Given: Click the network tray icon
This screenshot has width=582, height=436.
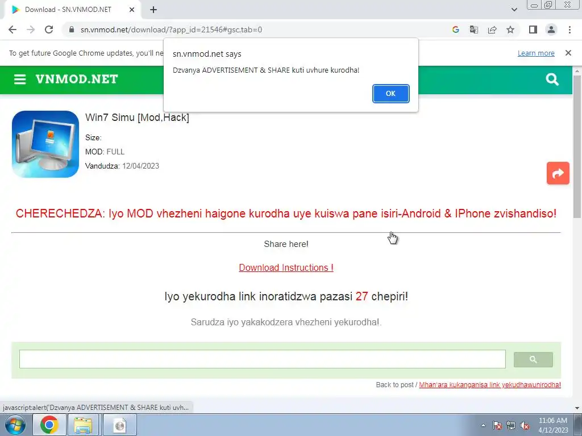Looking at the screenshot, I should (511, 425).
